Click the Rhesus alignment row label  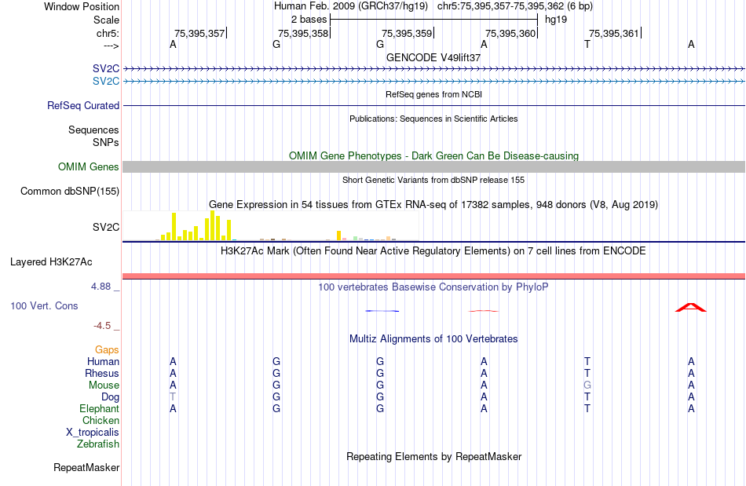pos(102,373)
